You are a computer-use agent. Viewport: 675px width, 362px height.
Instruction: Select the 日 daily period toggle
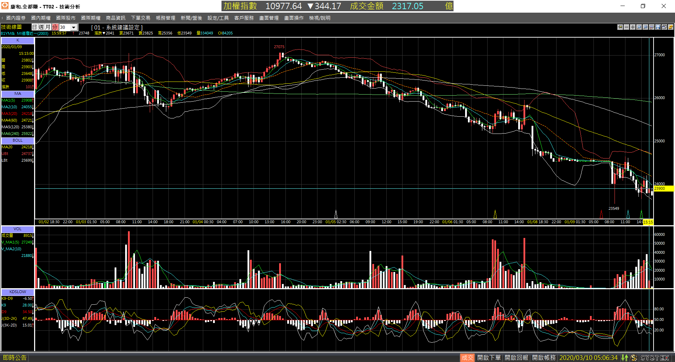(34, 27)
